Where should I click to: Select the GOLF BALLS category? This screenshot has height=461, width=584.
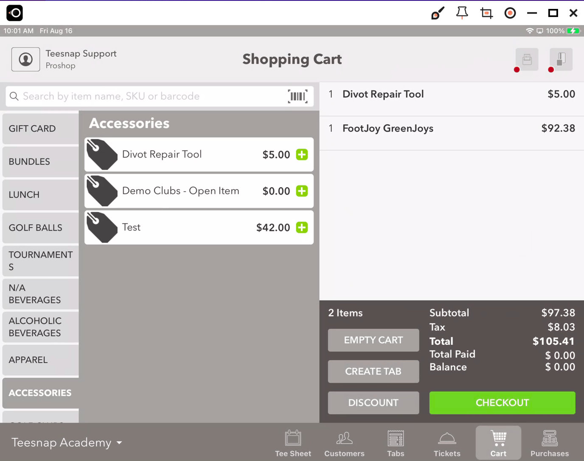click(x=41, y=228)
